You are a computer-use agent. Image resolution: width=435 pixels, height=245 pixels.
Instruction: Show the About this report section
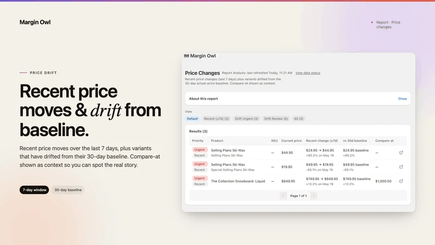tap(402, 99)
